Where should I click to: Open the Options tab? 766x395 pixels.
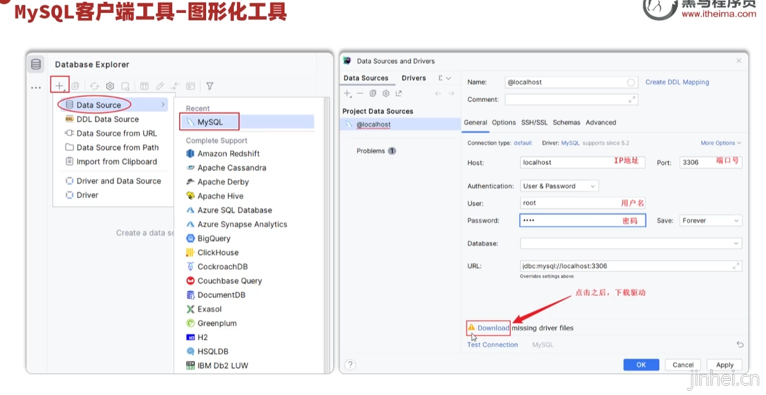click(x=504, y=122)
